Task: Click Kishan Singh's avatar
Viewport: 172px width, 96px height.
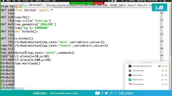Action: 130,75
